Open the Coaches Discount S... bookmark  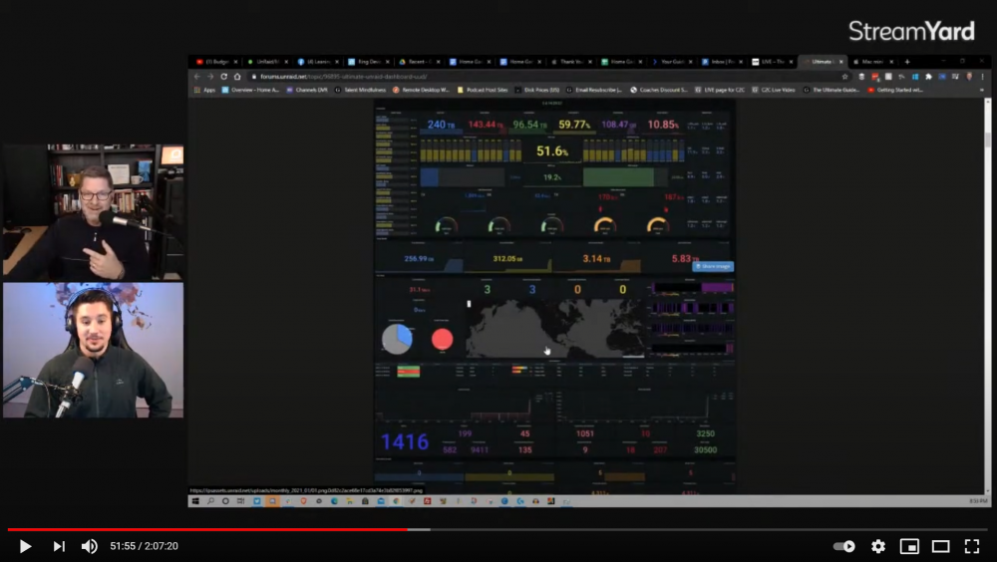[x=659, y=90]
